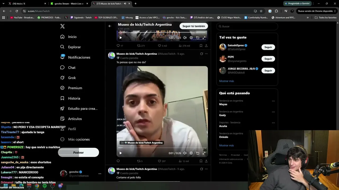339x190 pixels.
Task: Bookmark this page with the star icon
Action: 261,11
